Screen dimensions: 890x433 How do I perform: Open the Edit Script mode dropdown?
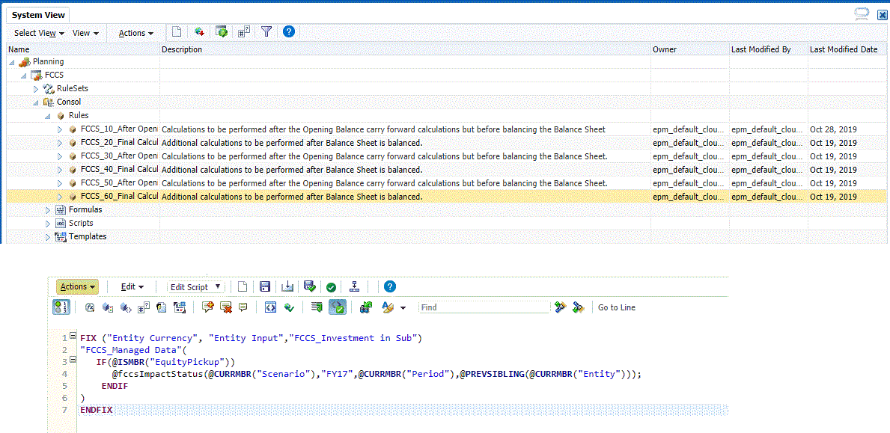point(197,286)
